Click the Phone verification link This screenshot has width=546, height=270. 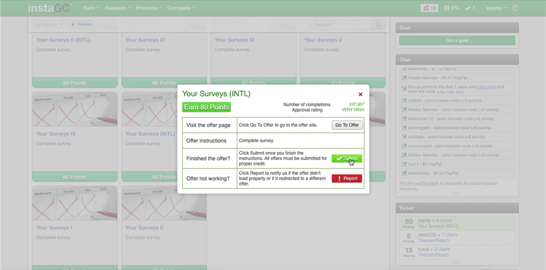point(419,183)
